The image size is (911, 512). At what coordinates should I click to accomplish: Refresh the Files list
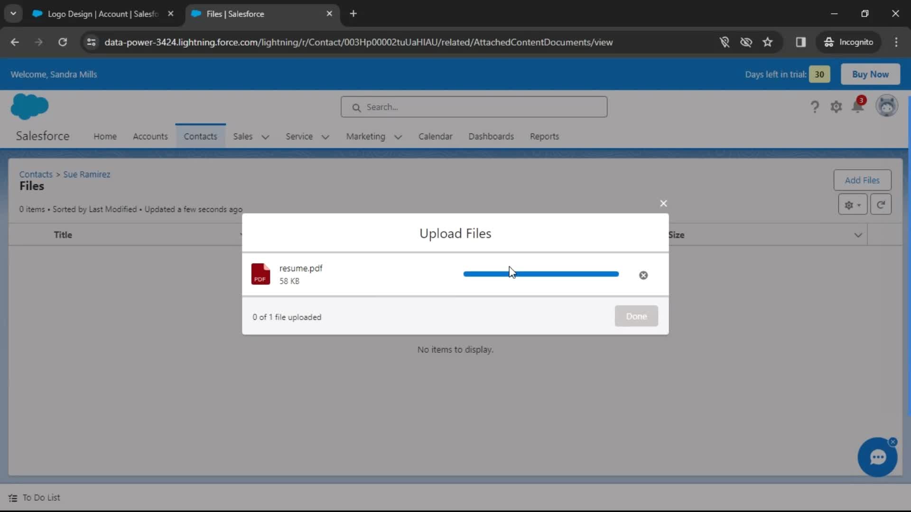pyautogui.click(x=881, y=205)
